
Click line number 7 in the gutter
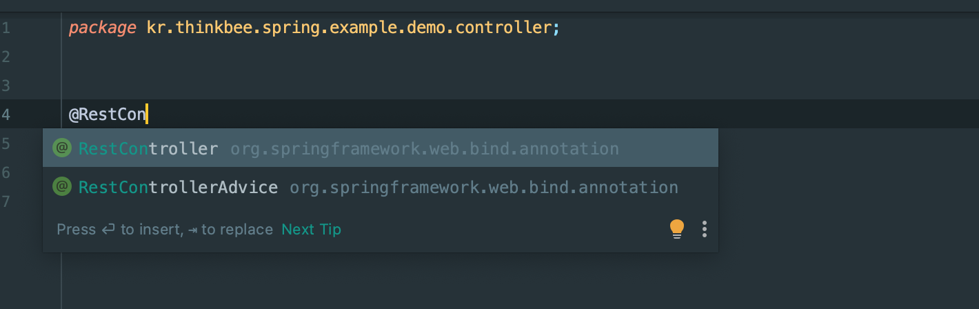[6, 201]
